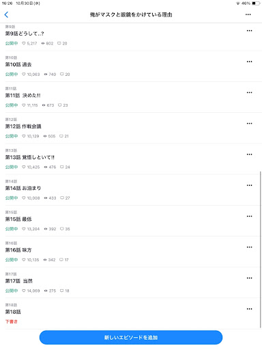Open more options for 第12話 作戦会議
Image resolution: width=262 pixels, height=350 pixels.
pyautogui.click(x=249, y=124)
